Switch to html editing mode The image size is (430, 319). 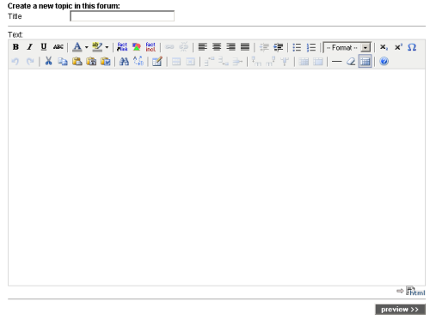[415, 291]
